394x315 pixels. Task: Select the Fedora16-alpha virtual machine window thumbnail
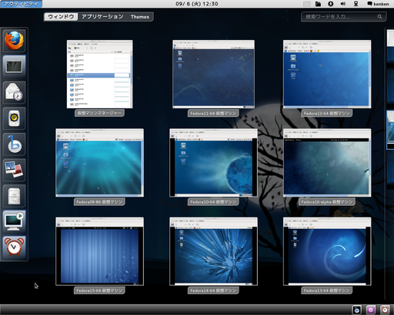(x=327, y=163)
